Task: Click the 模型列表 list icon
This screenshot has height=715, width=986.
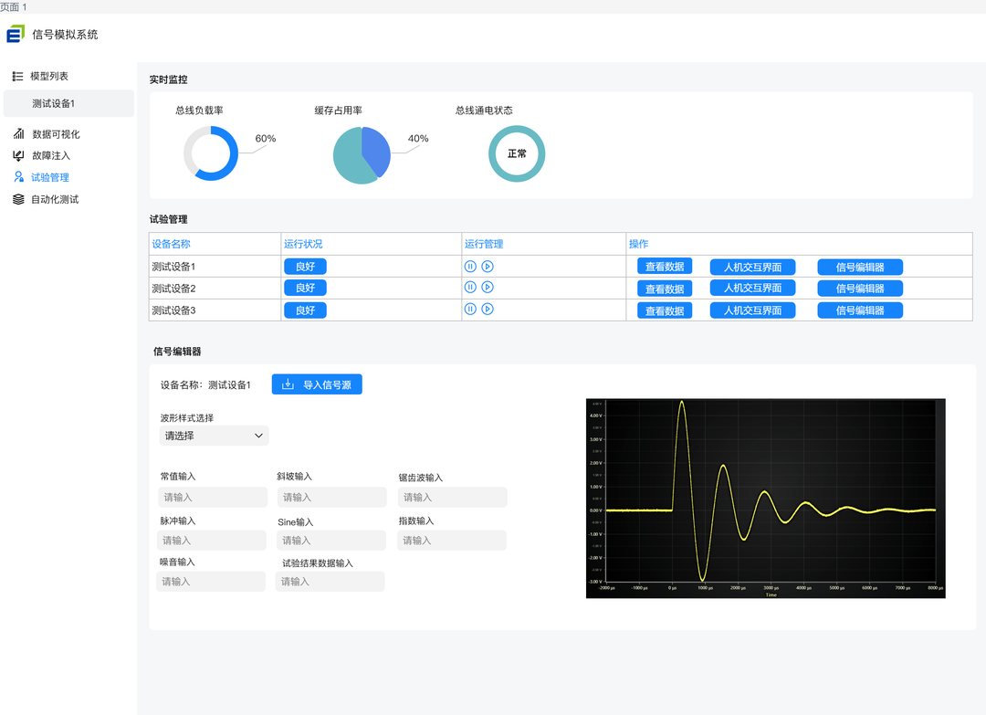Action: [17, 76]
